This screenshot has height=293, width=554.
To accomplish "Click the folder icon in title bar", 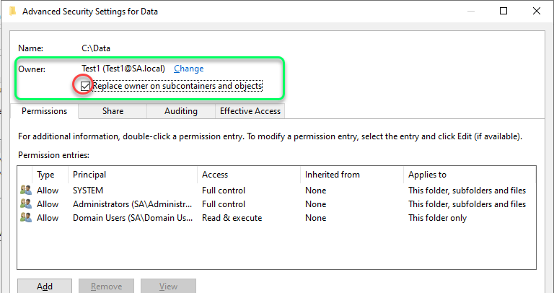I will [x=13, y=12].
